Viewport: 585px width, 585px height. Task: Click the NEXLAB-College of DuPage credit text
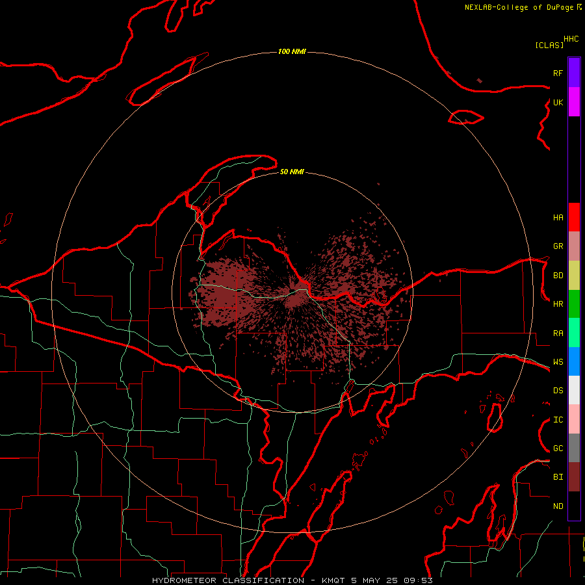click(519, 7)
